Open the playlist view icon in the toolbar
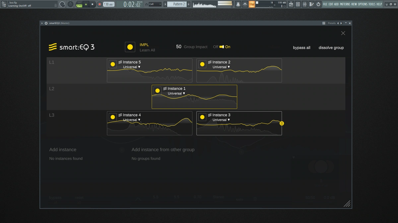Viewport: 398px width, 223px height. click(x=291, y=4)
